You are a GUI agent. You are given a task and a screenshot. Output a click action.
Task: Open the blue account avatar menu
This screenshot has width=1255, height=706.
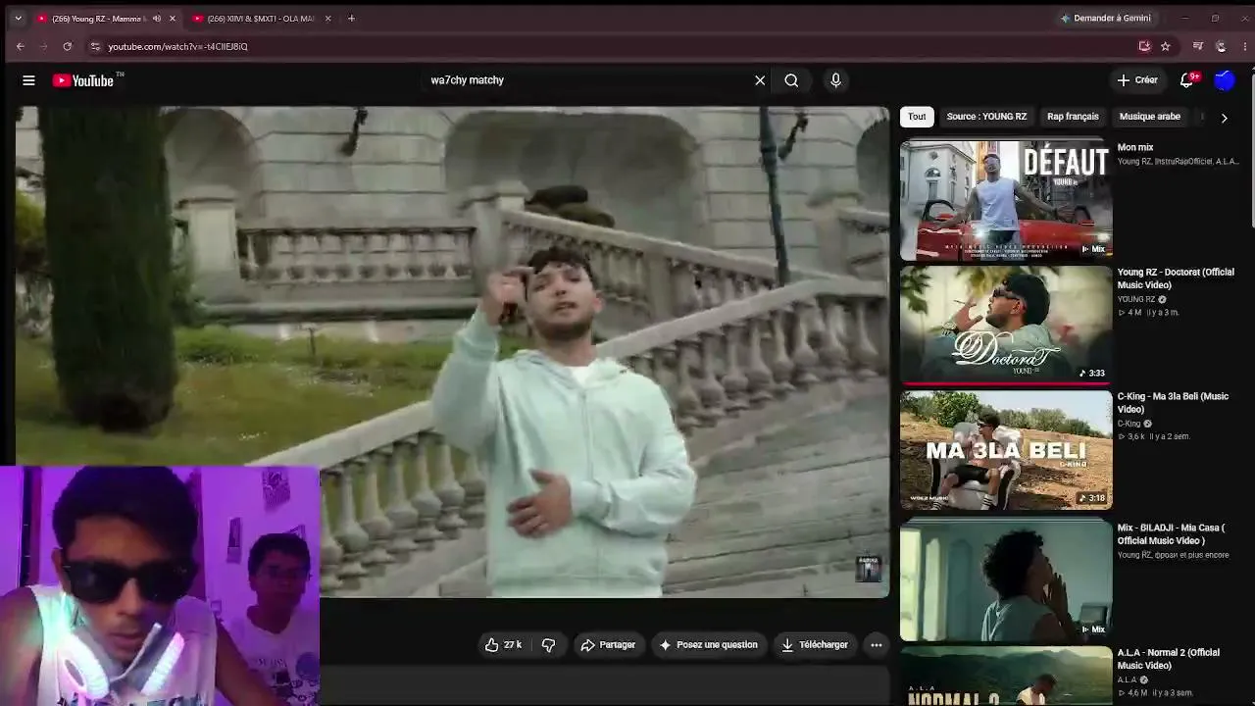pyautogui.click(x=1225, y=80)
